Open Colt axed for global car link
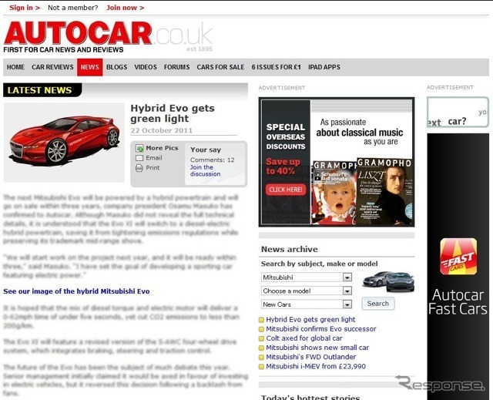 pos(304,338)
